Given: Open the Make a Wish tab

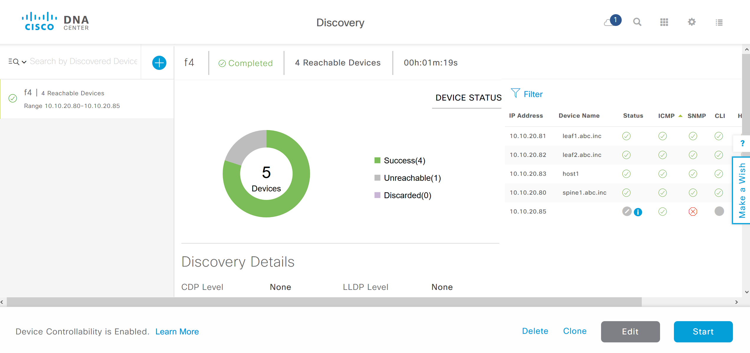Looking at the screenshot, I should [742, 191].
